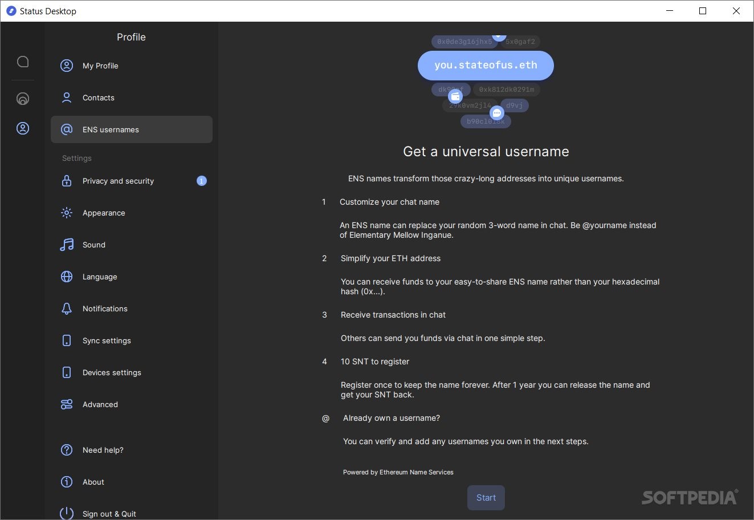The width and height of the screenshot is (754, 520).
Task: Open Contacts page
Action: [132, 97]
